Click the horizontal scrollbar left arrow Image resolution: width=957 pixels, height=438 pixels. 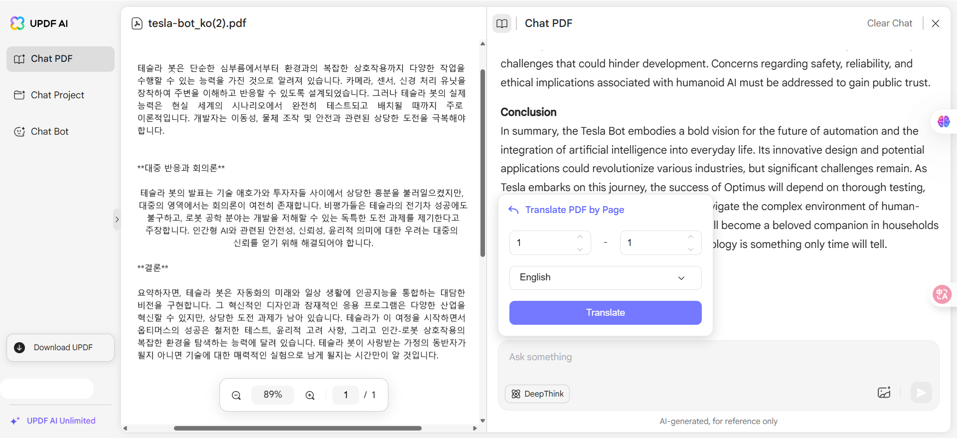coord(125,428)
